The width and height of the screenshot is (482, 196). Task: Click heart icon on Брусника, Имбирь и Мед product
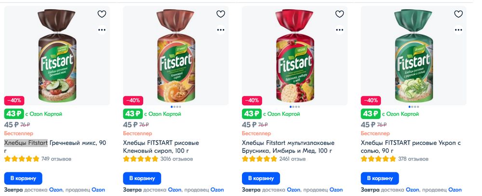coord(339,14)
